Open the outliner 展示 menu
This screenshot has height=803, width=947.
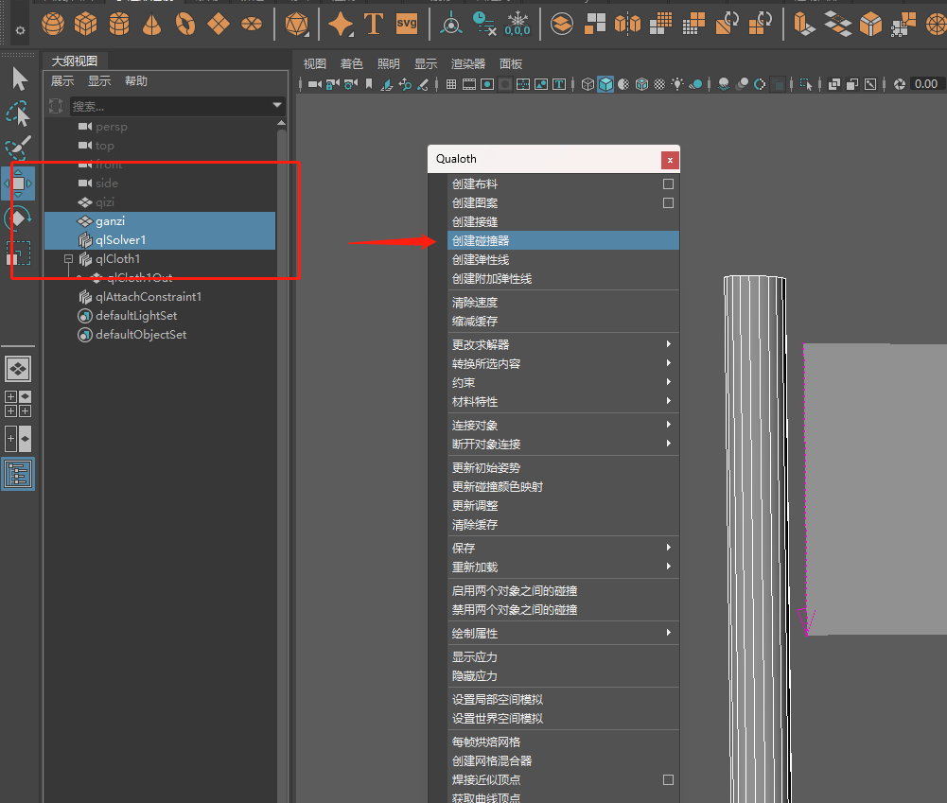tap(62, 81)
